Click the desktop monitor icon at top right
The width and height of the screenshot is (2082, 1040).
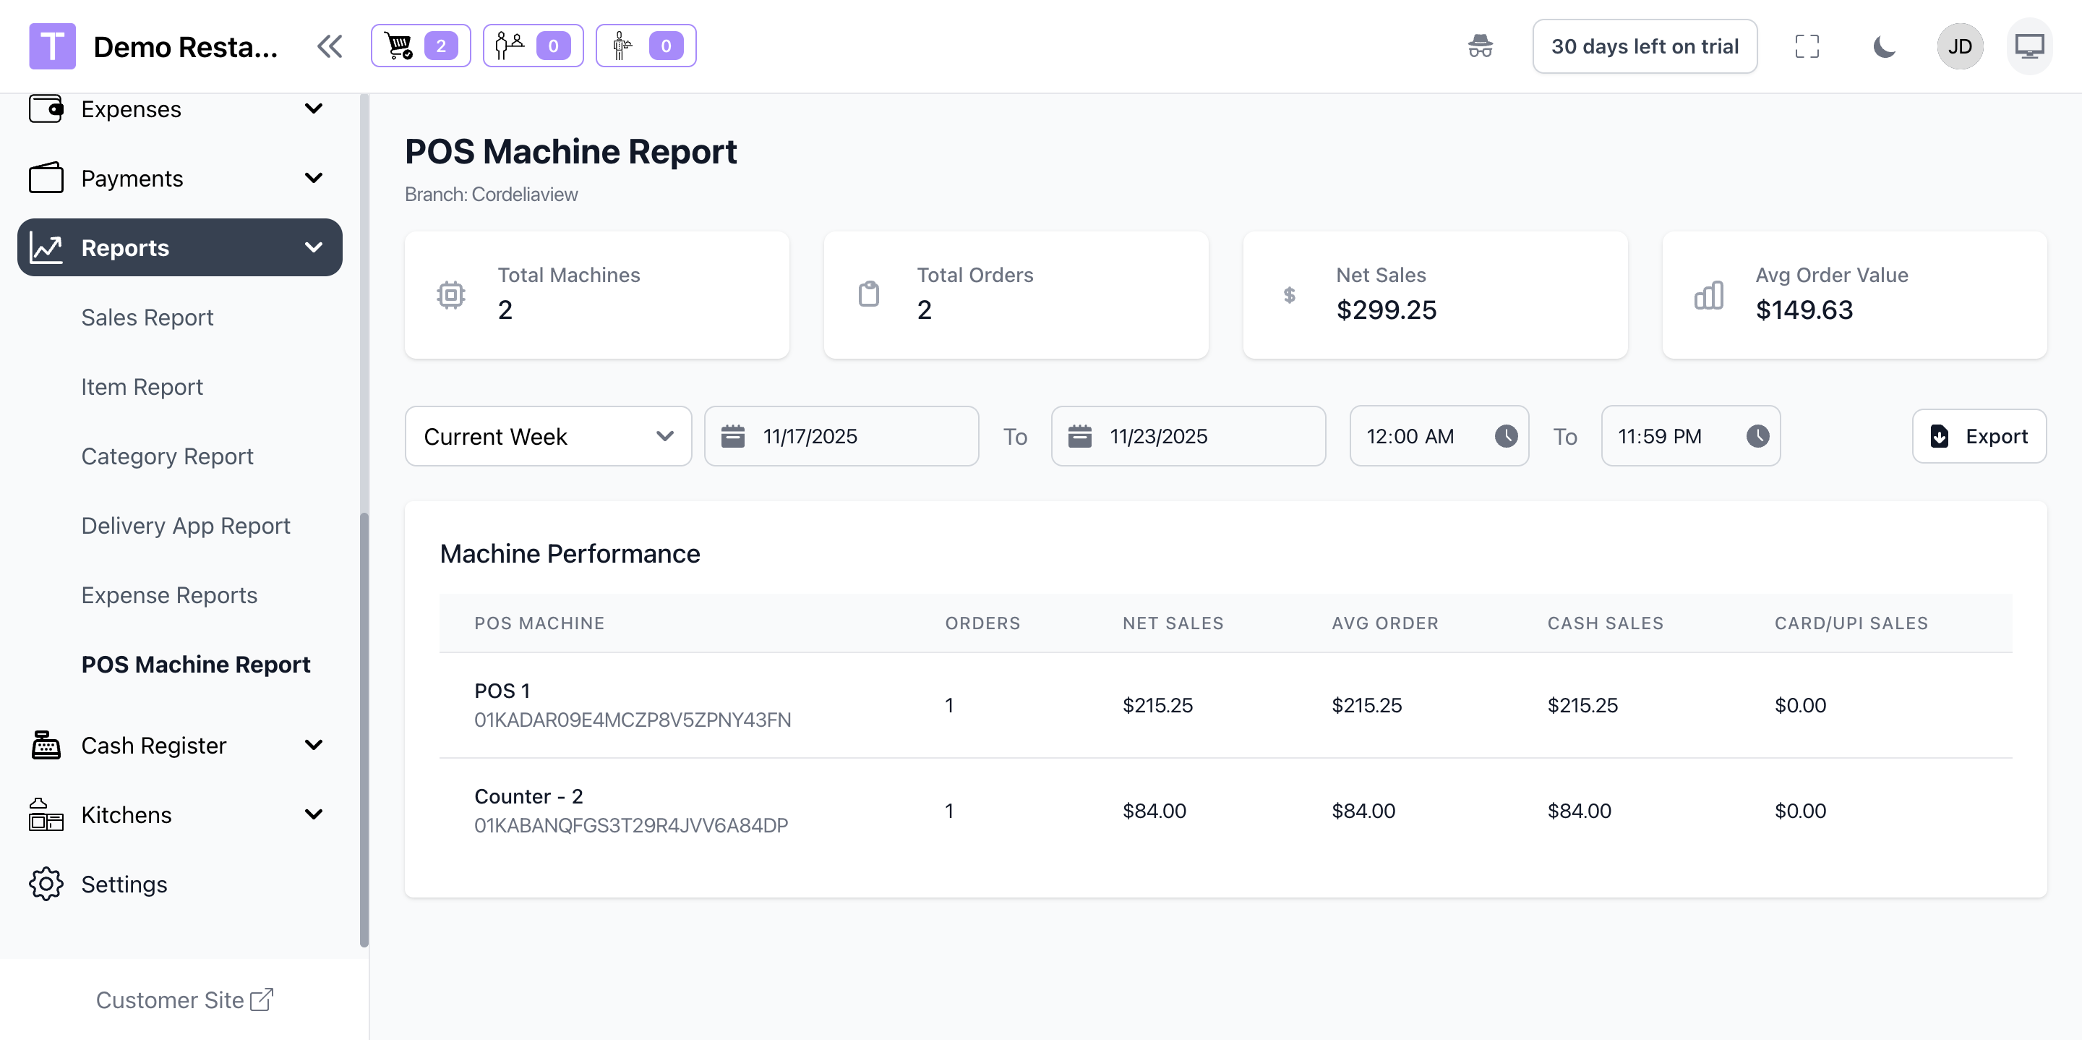[x=2029, y=46]
